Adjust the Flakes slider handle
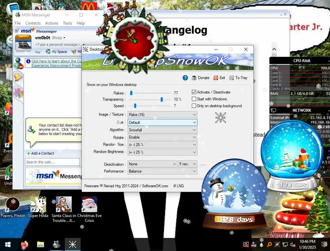330x251 pixels. pyautogui.click(x=131, y=93)
